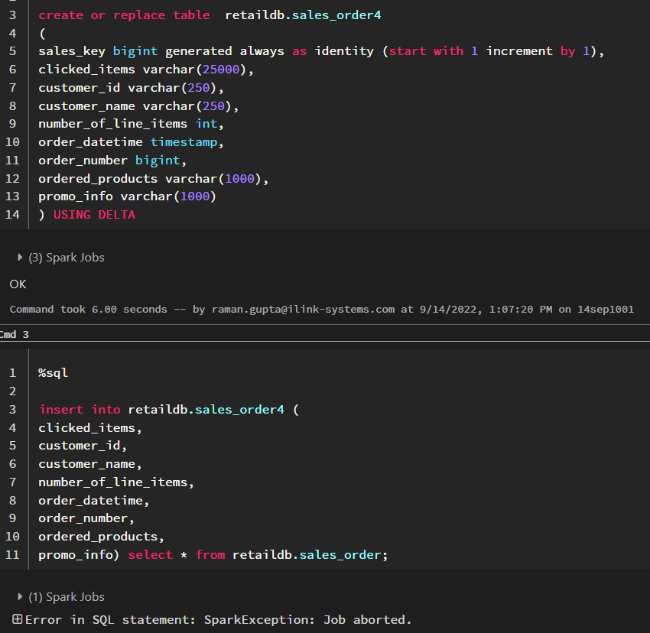The height and width of the screenshot is (633, 650).
Task: Click the plus icon beside the SQL error
Action: [17, 619]
